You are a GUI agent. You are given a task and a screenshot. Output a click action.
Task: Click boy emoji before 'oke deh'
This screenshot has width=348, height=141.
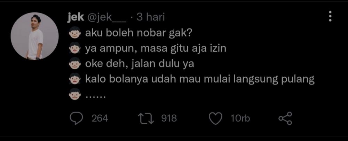coord(74,63)
